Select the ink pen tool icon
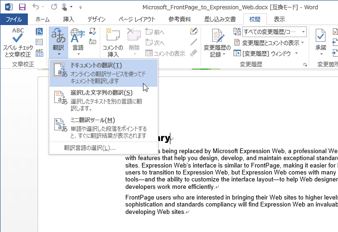 coord(194,42)
